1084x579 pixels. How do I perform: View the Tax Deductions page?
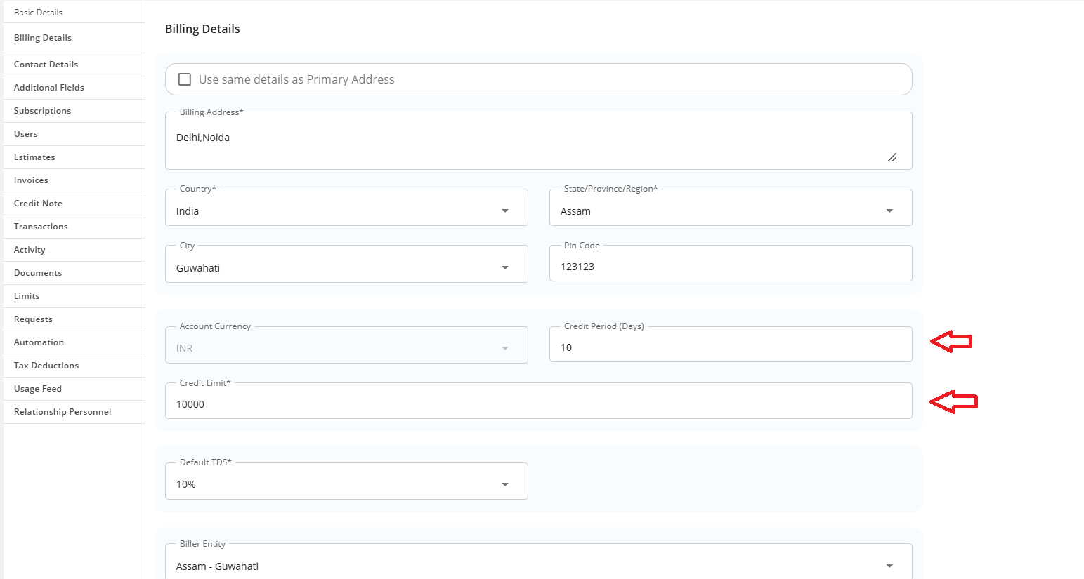pyautogui.click(x=46, y=365)
